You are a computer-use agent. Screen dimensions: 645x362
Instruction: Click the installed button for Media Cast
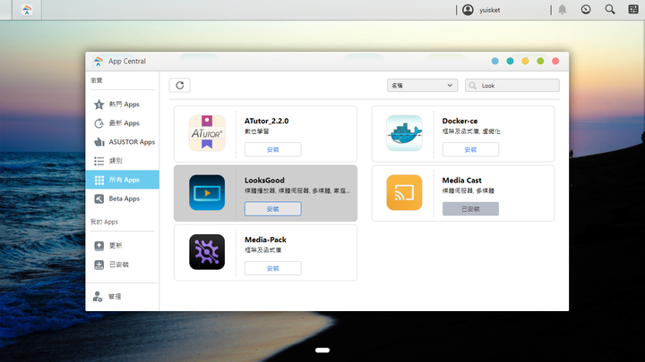pyautogui.click(x=470, y=209)
